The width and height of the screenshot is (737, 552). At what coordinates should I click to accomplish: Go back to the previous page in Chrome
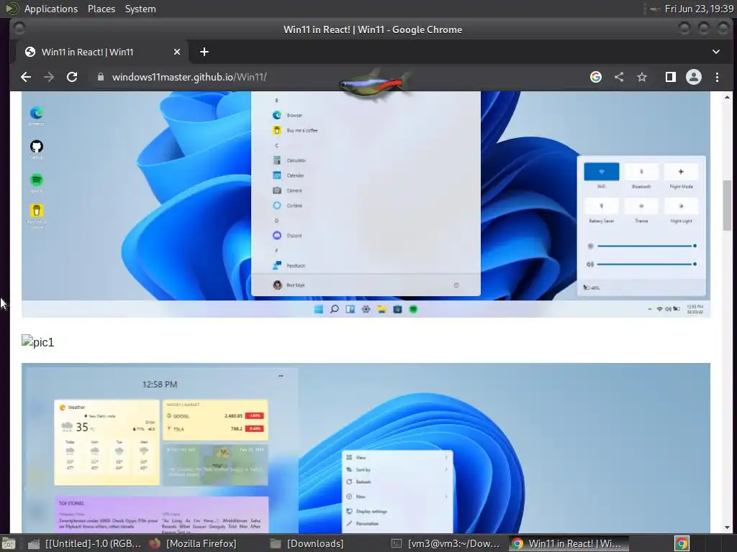26,77
